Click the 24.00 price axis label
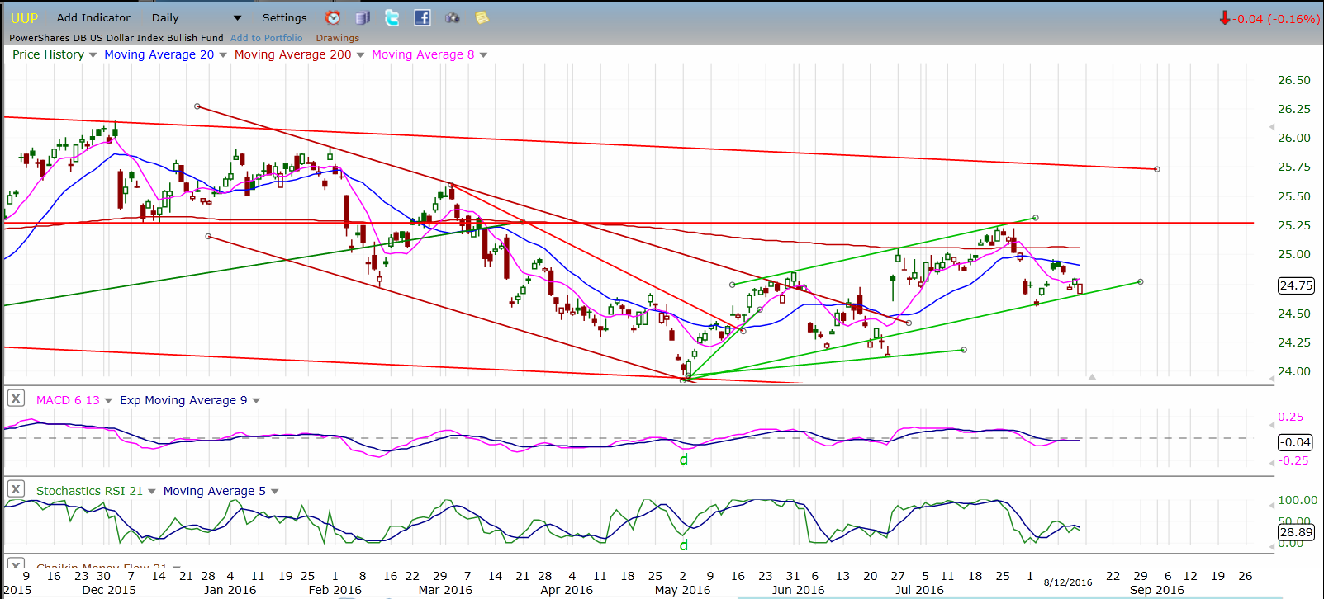The width and height of the screenshot is (1324, 599). click(1293, 371)
